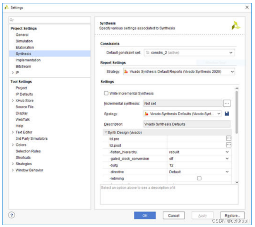The image size is (255, 227).
Task: Open the tcl.pre file browse button
Action: coord(228,138)
